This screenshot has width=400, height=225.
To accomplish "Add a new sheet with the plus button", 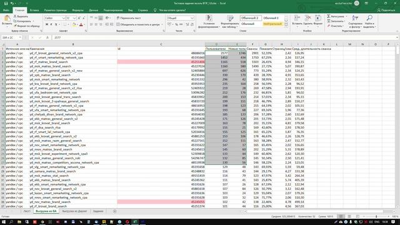I will pyautogui.click(x=114, y=211).
